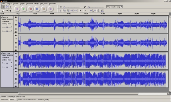Fit selection in window zoom icon
171x102 pixels.
(98, 10)
